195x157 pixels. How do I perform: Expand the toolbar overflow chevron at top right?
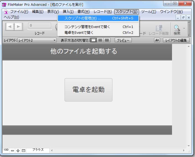[189, 23]
